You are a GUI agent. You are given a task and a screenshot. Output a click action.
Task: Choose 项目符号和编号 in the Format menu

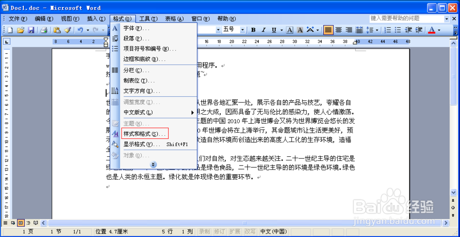(154, 49)
